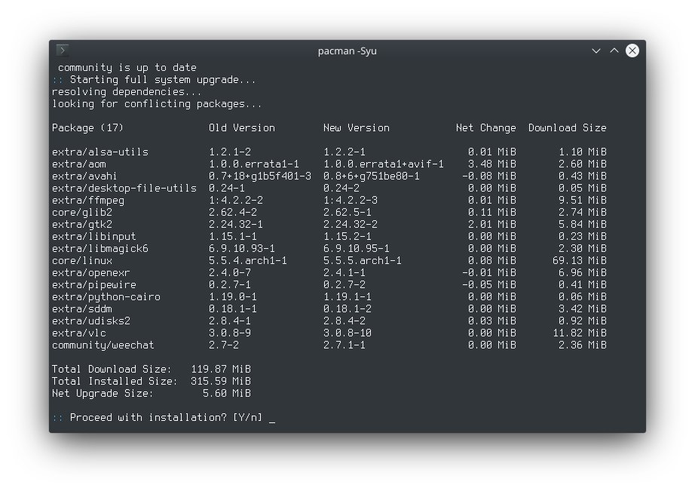
Task: Maximize the pacman -Syu terminal window
Action: (x=614, y=51)
